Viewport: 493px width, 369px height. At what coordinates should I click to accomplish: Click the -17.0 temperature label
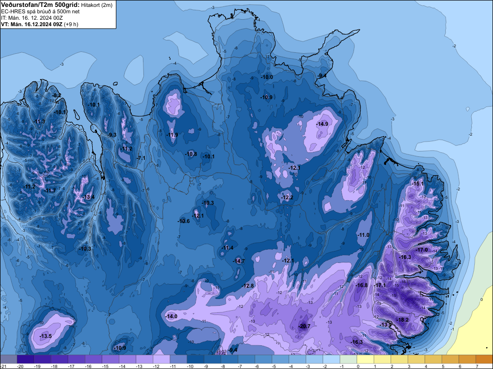point(422,250)
